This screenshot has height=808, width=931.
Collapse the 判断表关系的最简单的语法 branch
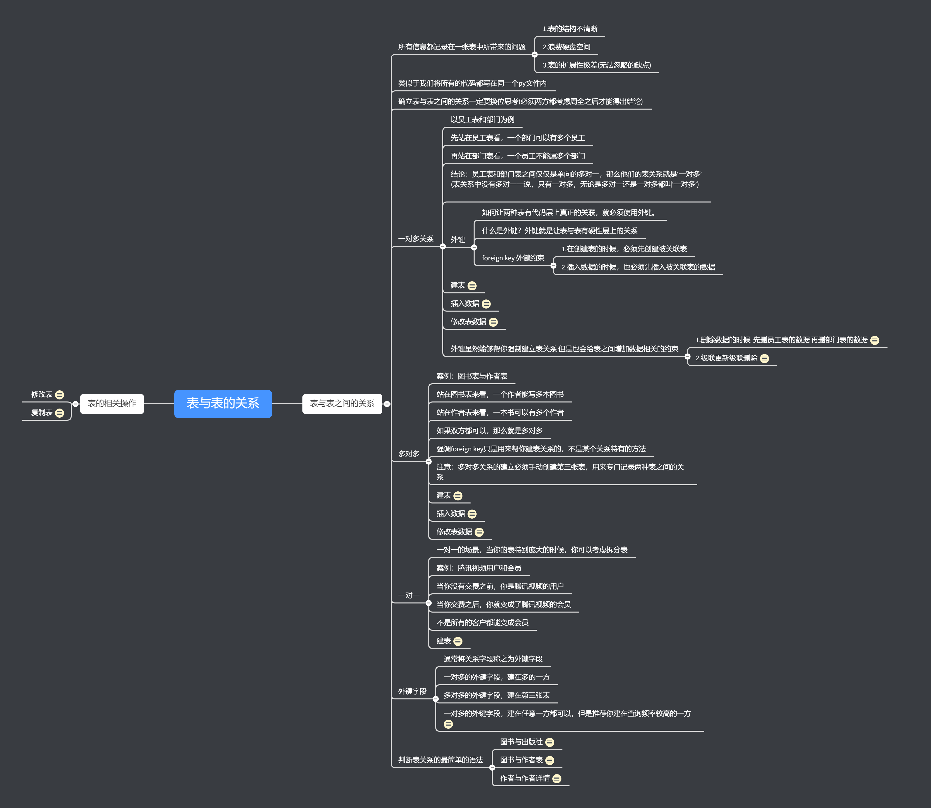492,767
